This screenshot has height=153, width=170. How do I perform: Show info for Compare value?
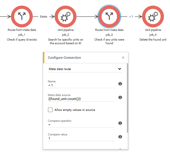(120, 137)
